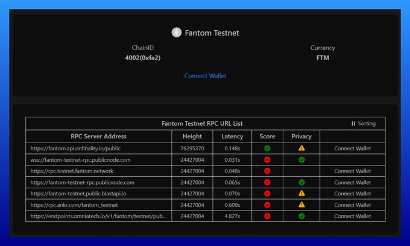Click the Fantom Testnet RPC URL List title
The height and width of the screenshot is (246, 410).
pos(202,123)
